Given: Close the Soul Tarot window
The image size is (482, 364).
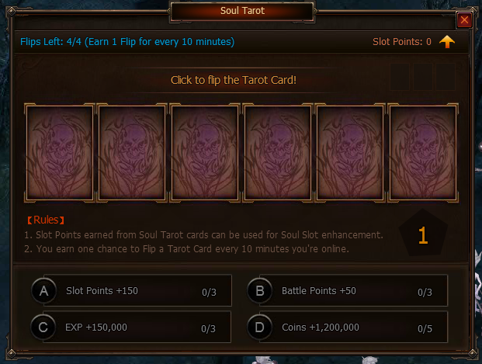Looking at the screenshot, I should 464,20.
